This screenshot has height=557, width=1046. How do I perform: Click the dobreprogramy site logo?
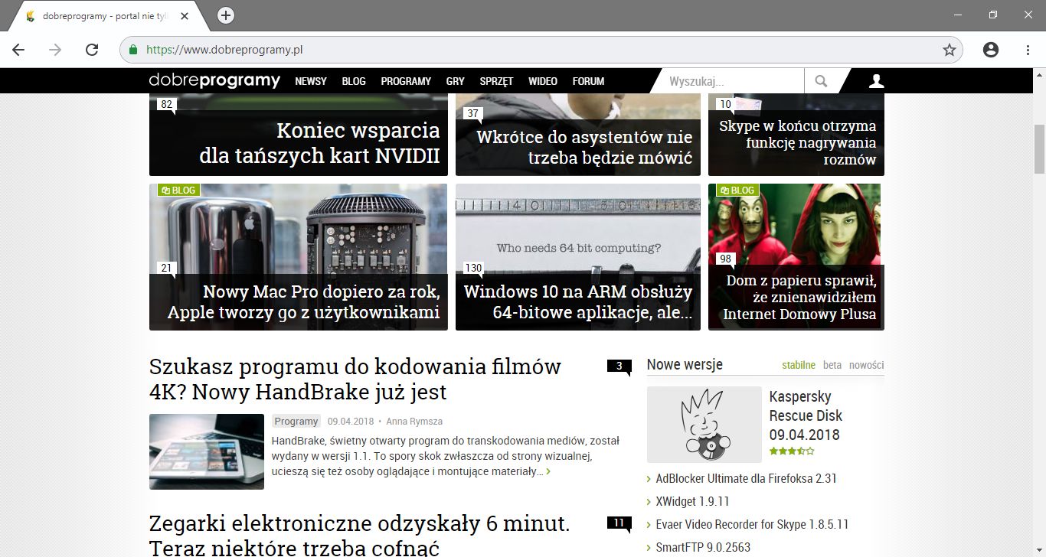[214, 80]
